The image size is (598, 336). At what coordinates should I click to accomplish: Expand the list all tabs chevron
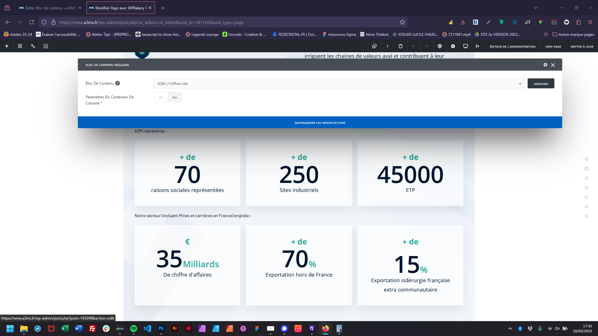[536, 8]
